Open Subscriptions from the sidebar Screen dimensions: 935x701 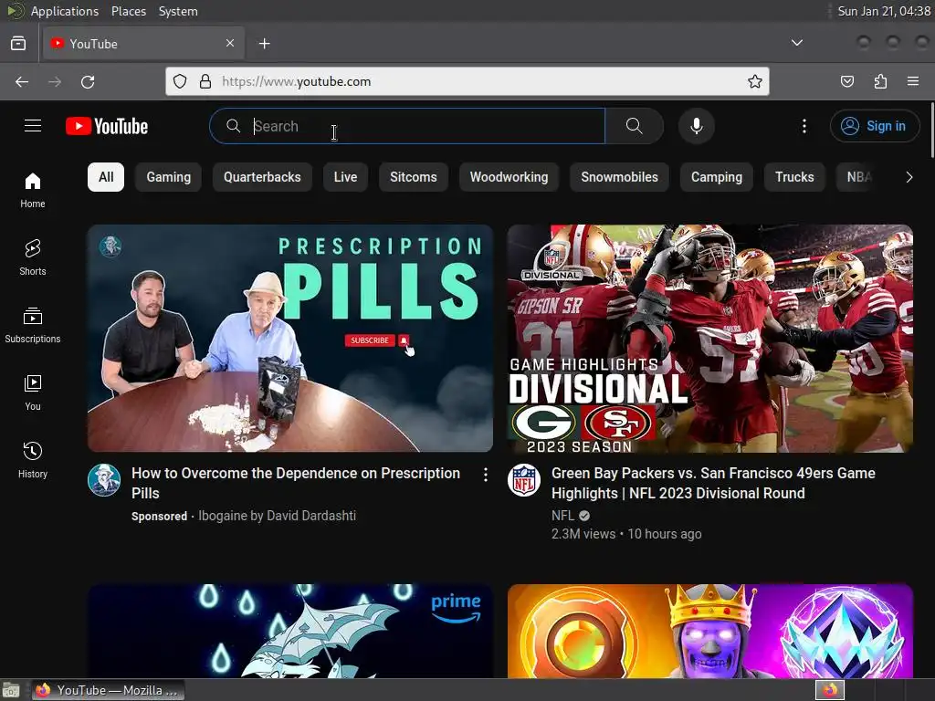(x=32, y=325)
